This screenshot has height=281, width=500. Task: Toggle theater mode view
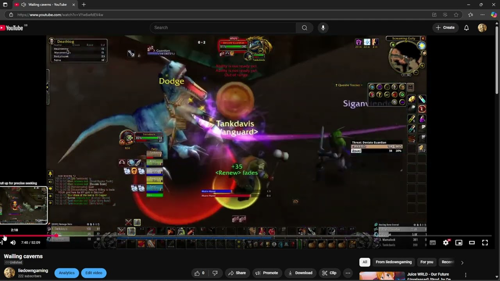click(x=472, y=243)
